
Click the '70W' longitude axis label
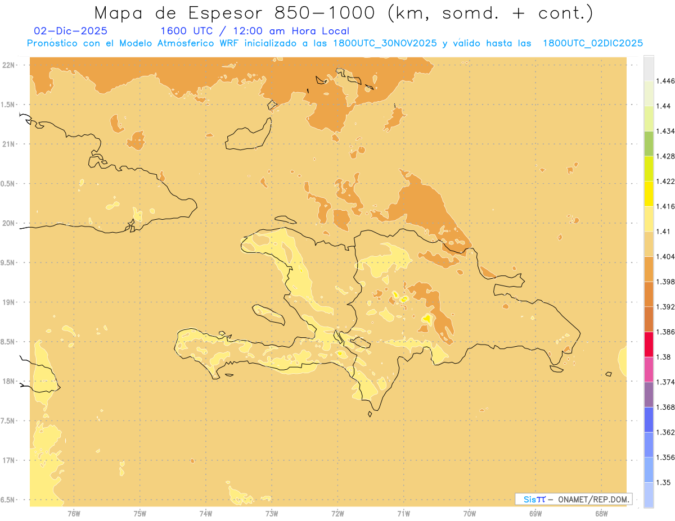470,514
